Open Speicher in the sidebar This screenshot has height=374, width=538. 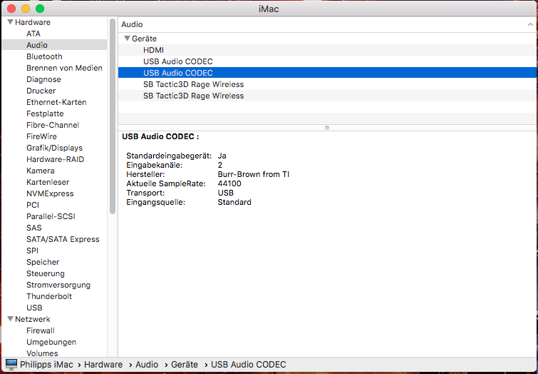(x=43, y=262)
